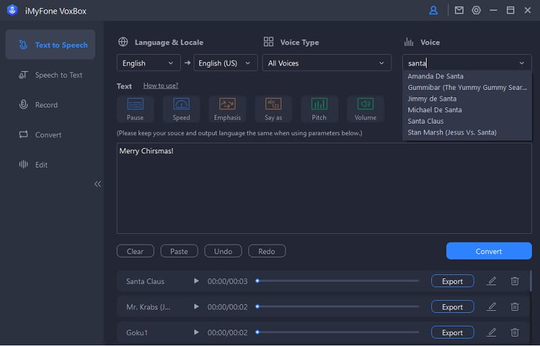540x346 pixels.
Task: Open the Edit section in sidebar
Action: click(50, 165)
